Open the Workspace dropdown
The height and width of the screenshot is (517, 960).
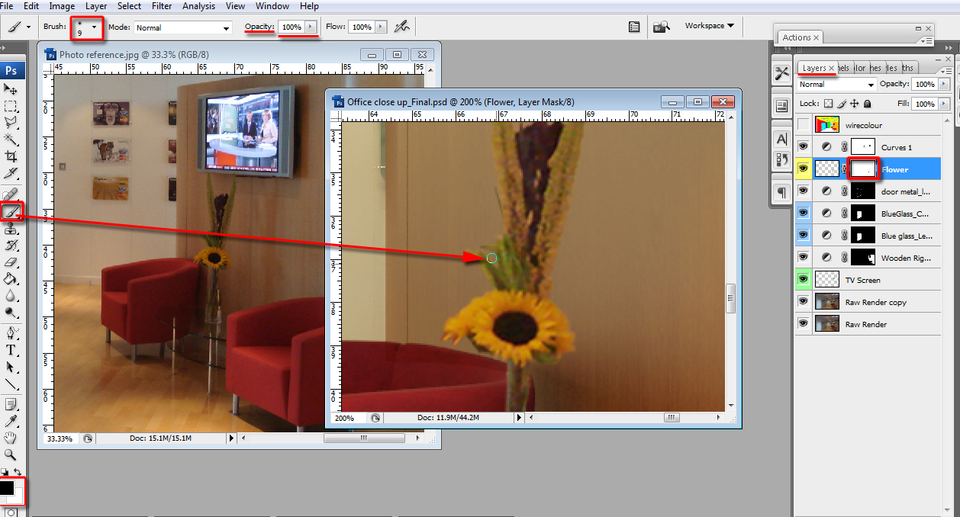(709, 26)
